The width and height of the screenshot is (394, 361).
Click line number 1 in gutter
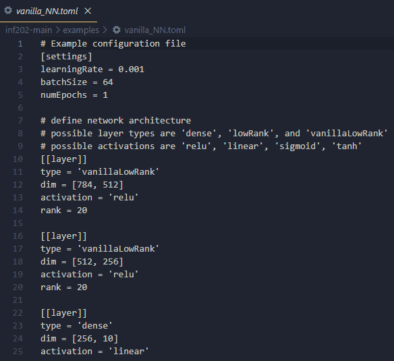(x=20, y=44)
